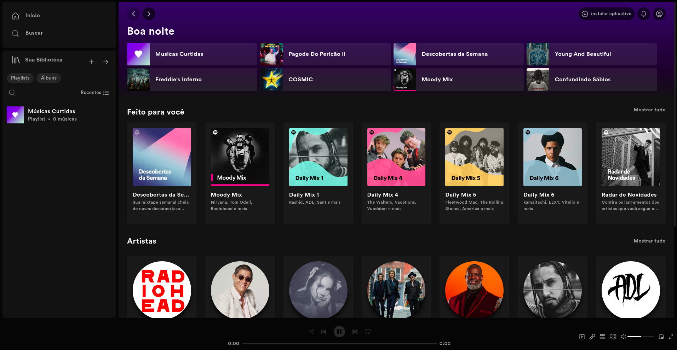Pause playback with center button
The height and width of the screenshot is (350, 677).
(x=339, y=332)
